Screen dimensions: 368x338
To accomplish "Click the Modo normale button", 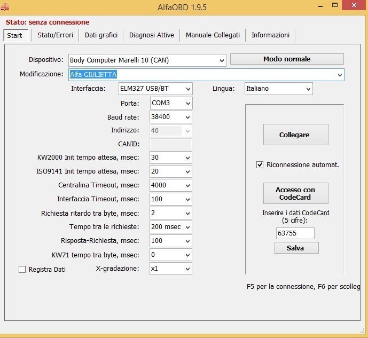I will 287,59.
